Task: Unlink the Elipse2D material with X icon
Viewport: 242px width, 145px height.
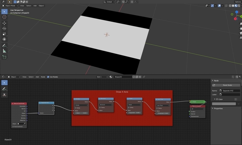Action: tap(140, 77)
